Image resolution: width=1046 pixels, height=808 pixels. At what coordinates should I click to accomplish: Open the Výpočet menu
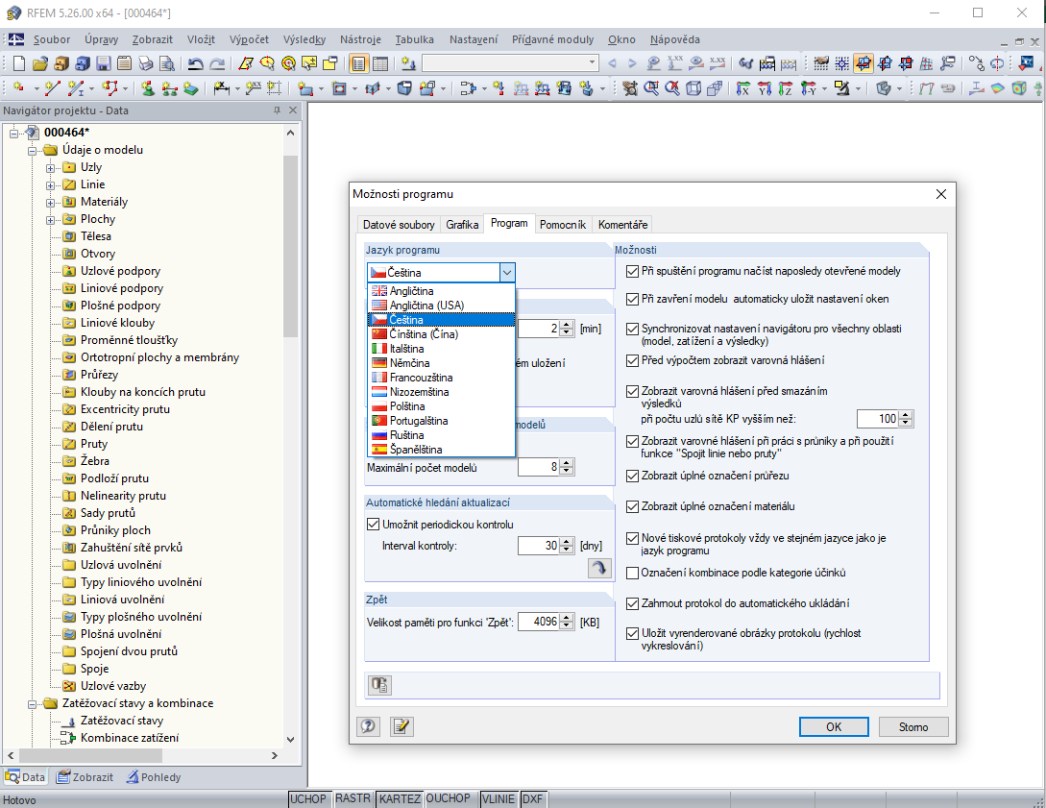(x=249, y=39)
